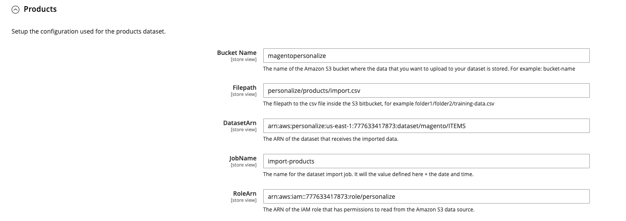Select the DatasetArn input box

[426, 126]
